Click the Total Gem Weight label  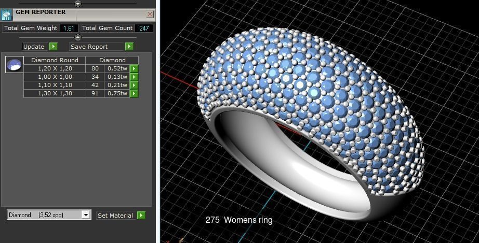click(x=31, y=28)
